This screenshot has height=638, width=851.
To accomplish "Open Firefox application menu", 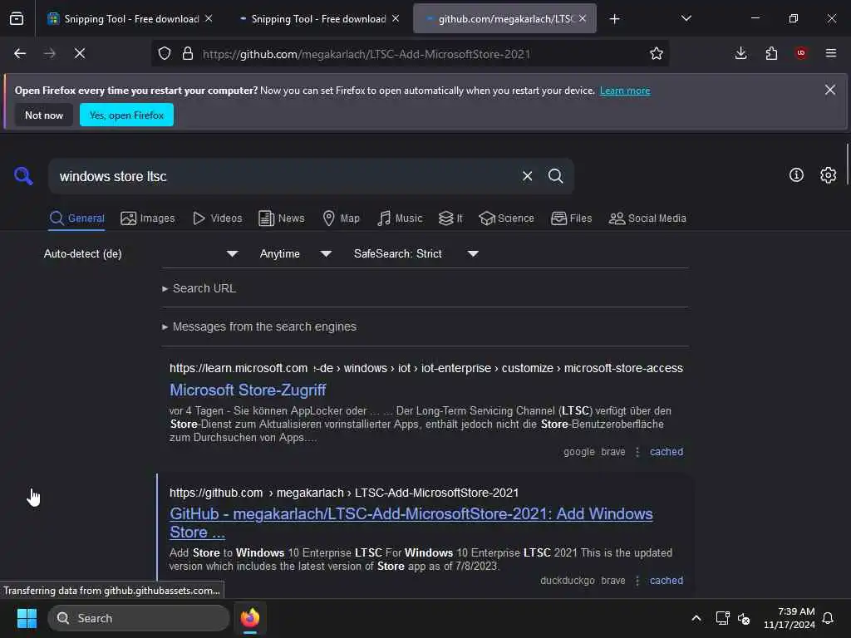I will (831, 53).
